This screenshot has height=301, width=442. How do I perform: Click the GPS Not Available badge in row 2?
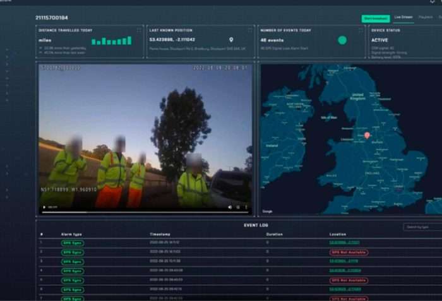349,252
